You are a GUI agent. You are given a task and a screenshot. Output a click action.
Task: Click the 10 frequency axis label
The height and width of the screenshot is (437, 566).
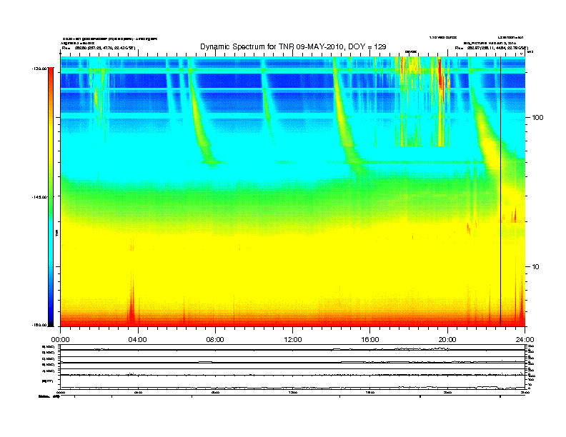coord(535,267)
